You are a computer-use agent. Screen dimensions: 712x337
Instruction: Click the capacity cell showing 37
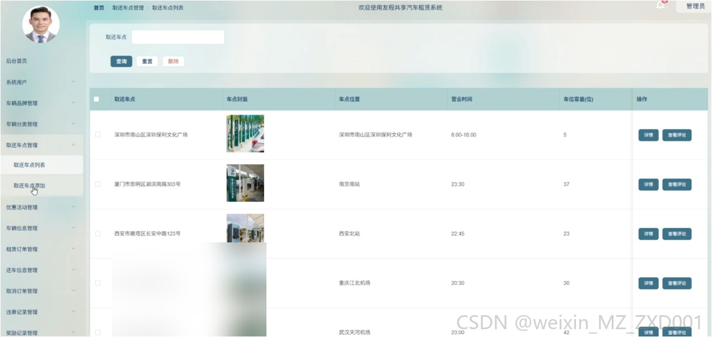566,184
